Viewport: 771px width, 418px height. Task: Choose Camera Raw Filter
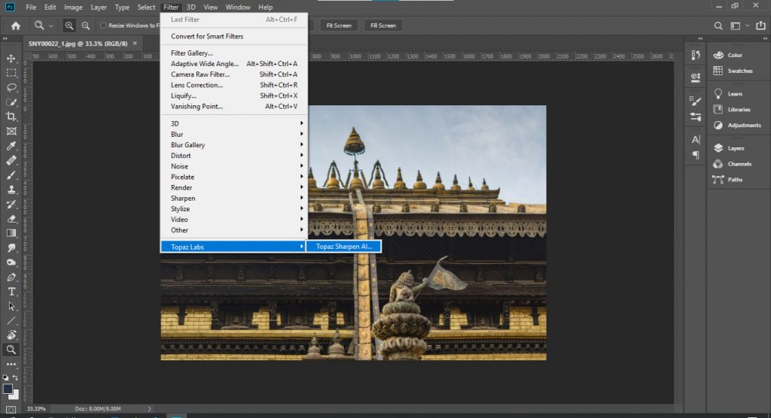(x=234, y=74)
